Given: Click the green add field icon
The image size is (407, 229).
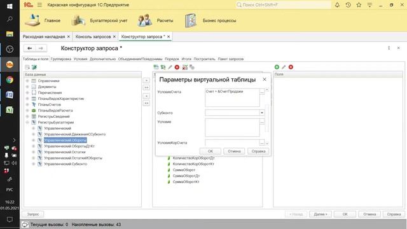Looking at the screenshot, I should [x=277, y=67].
